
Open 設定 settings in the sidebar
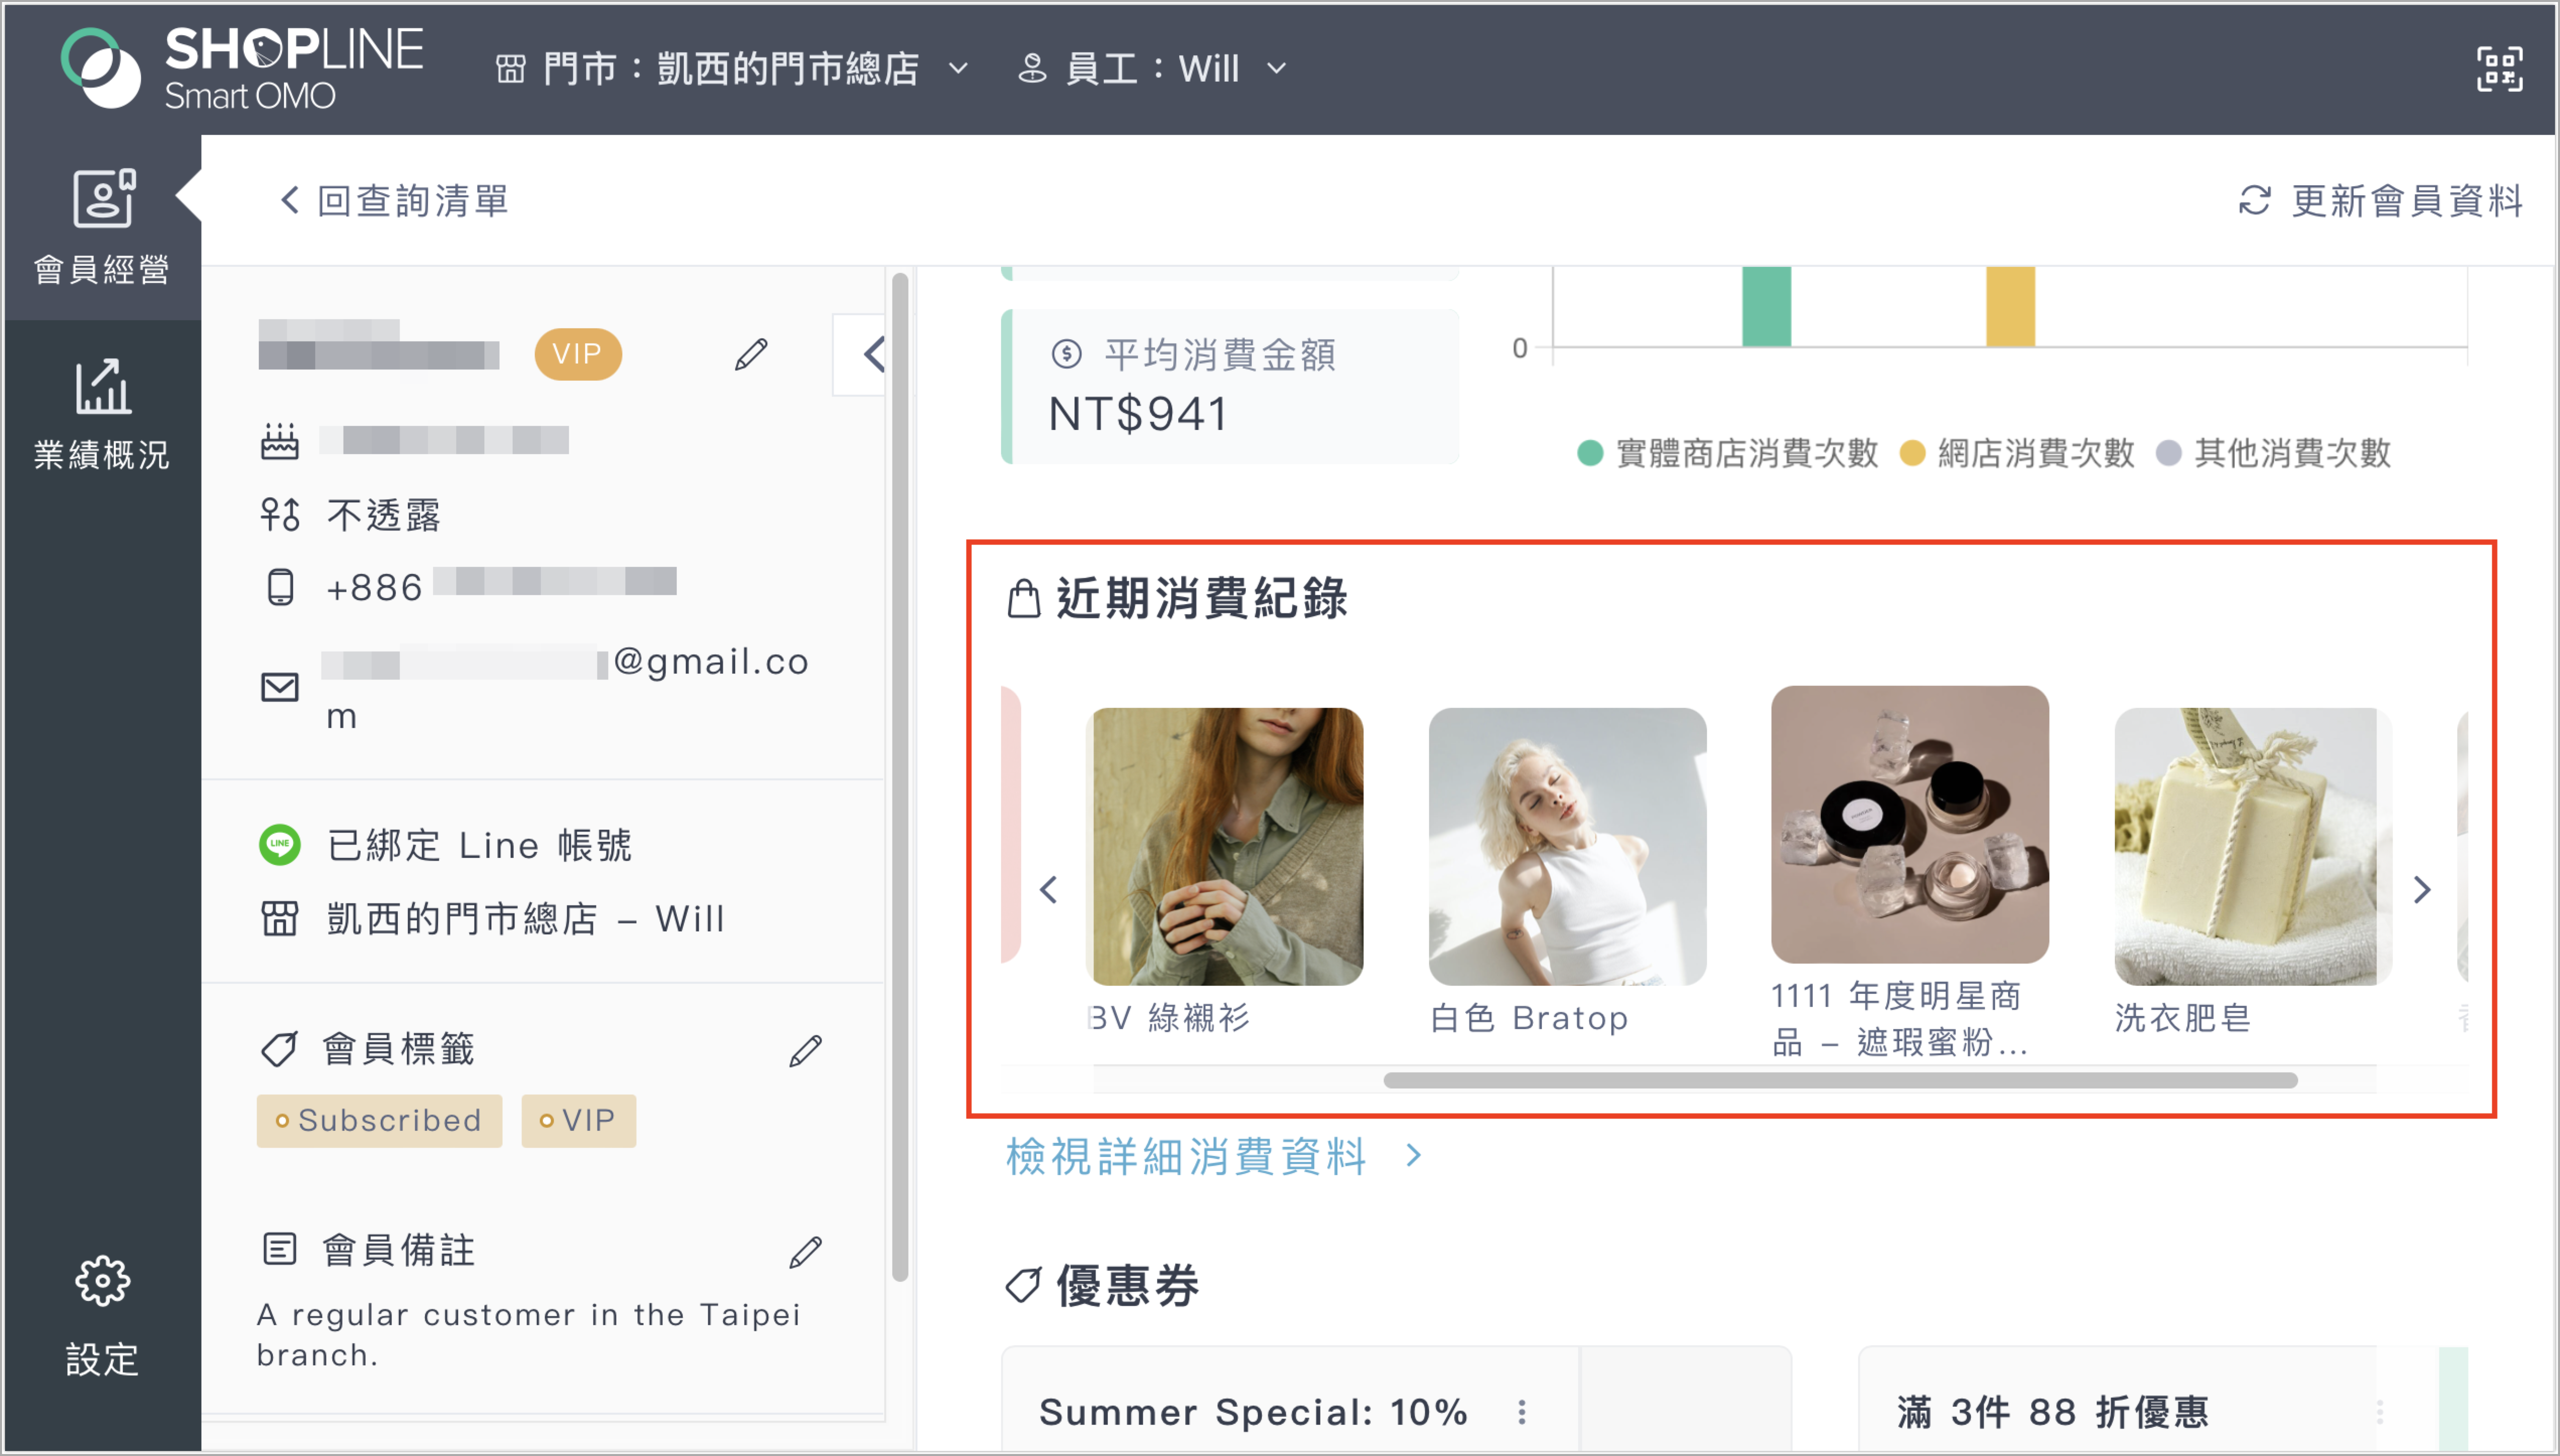click(102, 1316)
